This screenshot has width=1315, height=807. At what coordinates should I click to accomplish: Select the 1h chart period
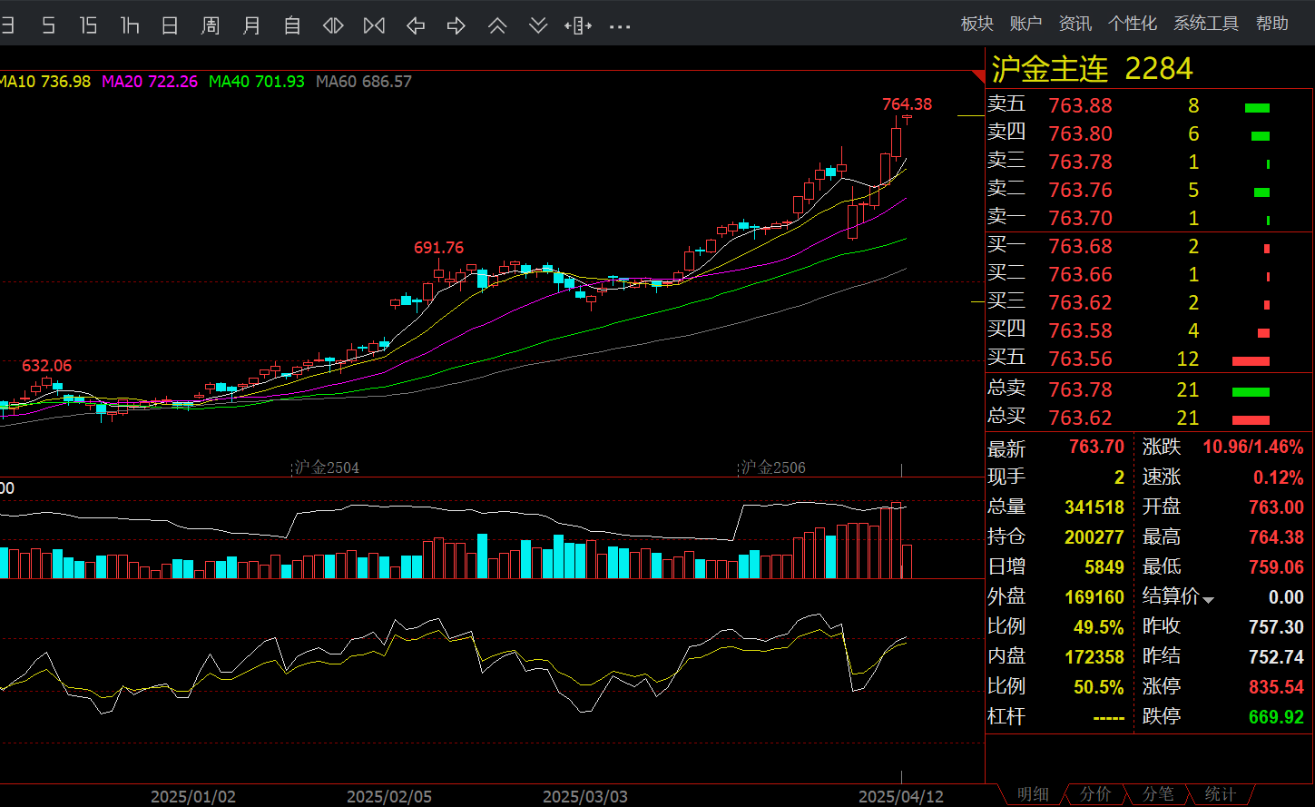(x=129, y=25)
